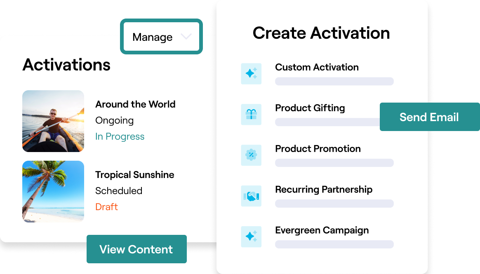
Task: Select the Product Promotion option label
Action: [318, 149]
